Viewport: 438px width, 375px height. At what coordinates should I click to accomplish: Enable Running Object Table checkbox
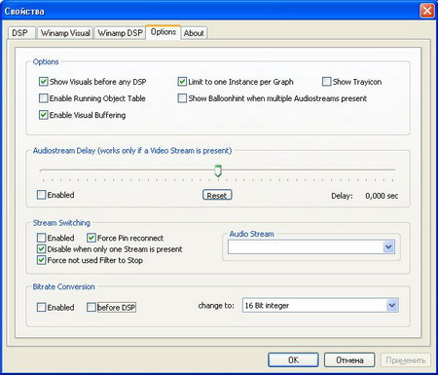click(x=44, y=98)
